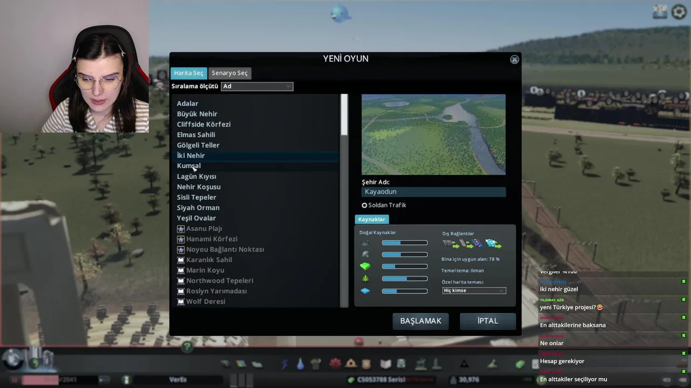This screenshot has height=388, width=691.
Task: Select the Kaynaklar tab
Action: pyautogui.click(x=372, y=219)
